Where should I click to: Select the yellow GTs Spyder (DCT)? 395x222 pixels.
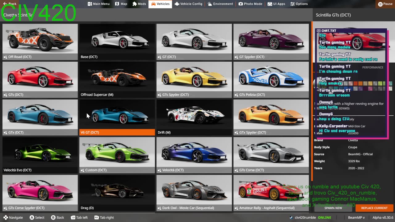[x=194, y=80]
